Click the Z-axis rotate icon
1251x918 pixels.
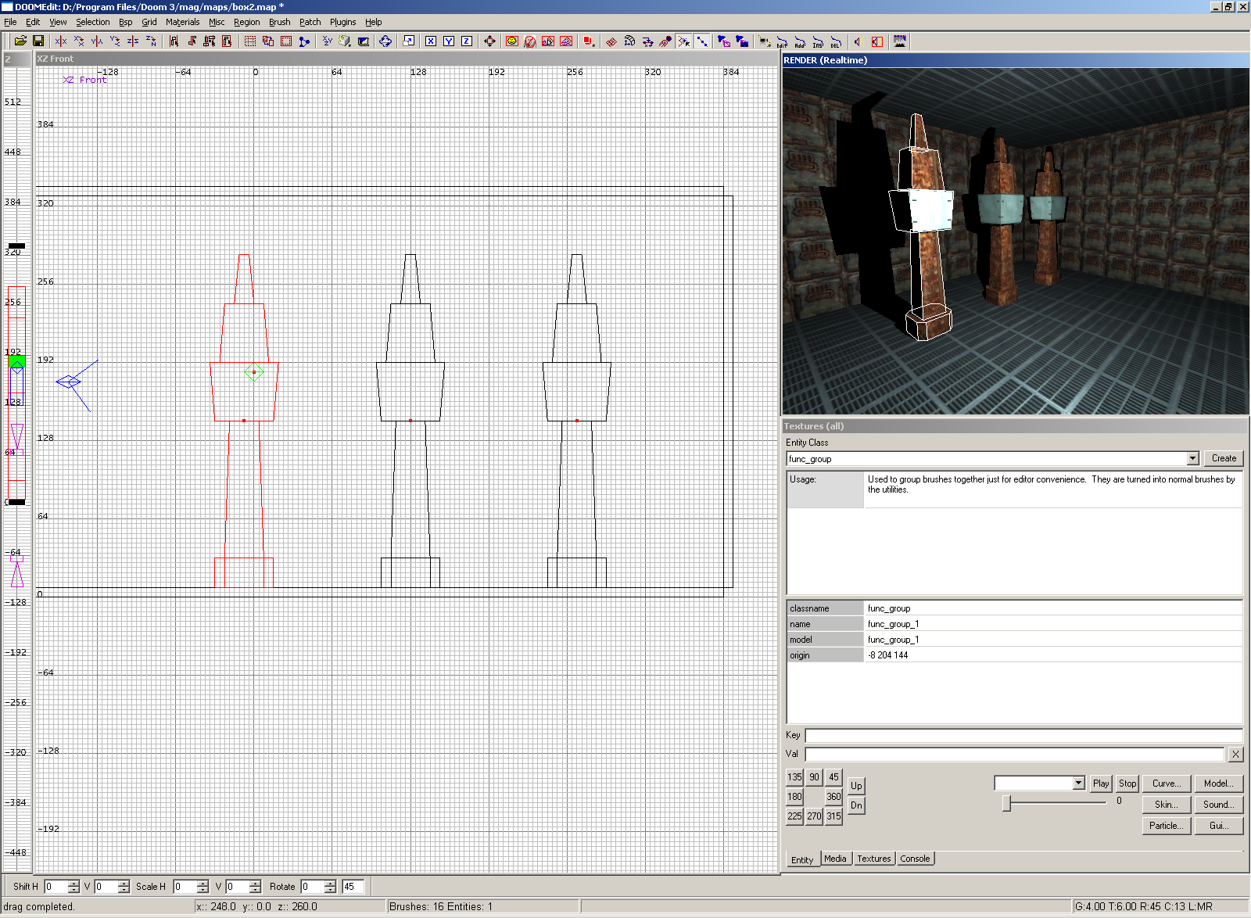click(x=151, y=41)
